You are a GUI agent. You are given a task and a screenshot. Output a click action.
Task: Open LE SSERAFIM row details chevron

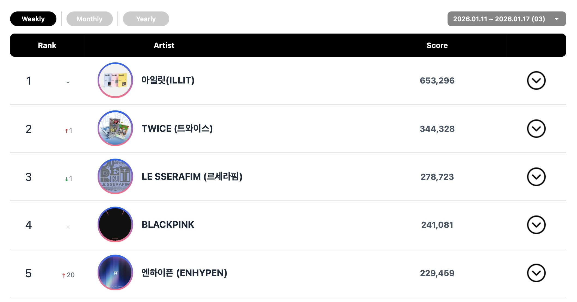coord(536,177)
